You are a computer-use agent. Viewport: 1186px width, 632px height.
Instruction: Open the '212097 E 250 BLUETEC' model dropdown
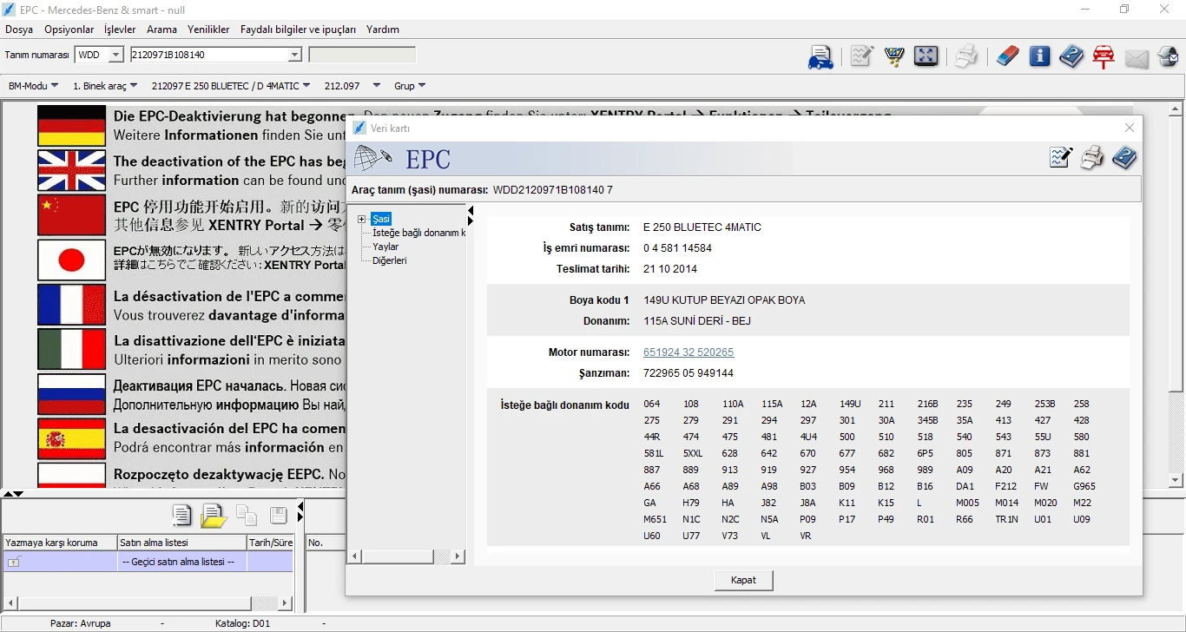click(231, 86)
